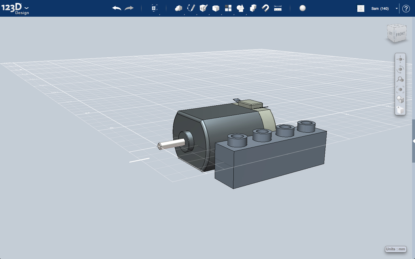The height and width of the screenshot is (259, 415).
Task: Open the Construct tool menu
Action: (x=203, y=8)
